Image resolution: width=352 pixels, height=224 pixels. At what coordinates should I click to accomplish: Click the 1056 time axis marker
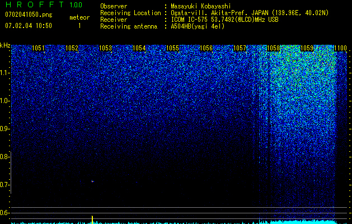[x=206, y=48]
